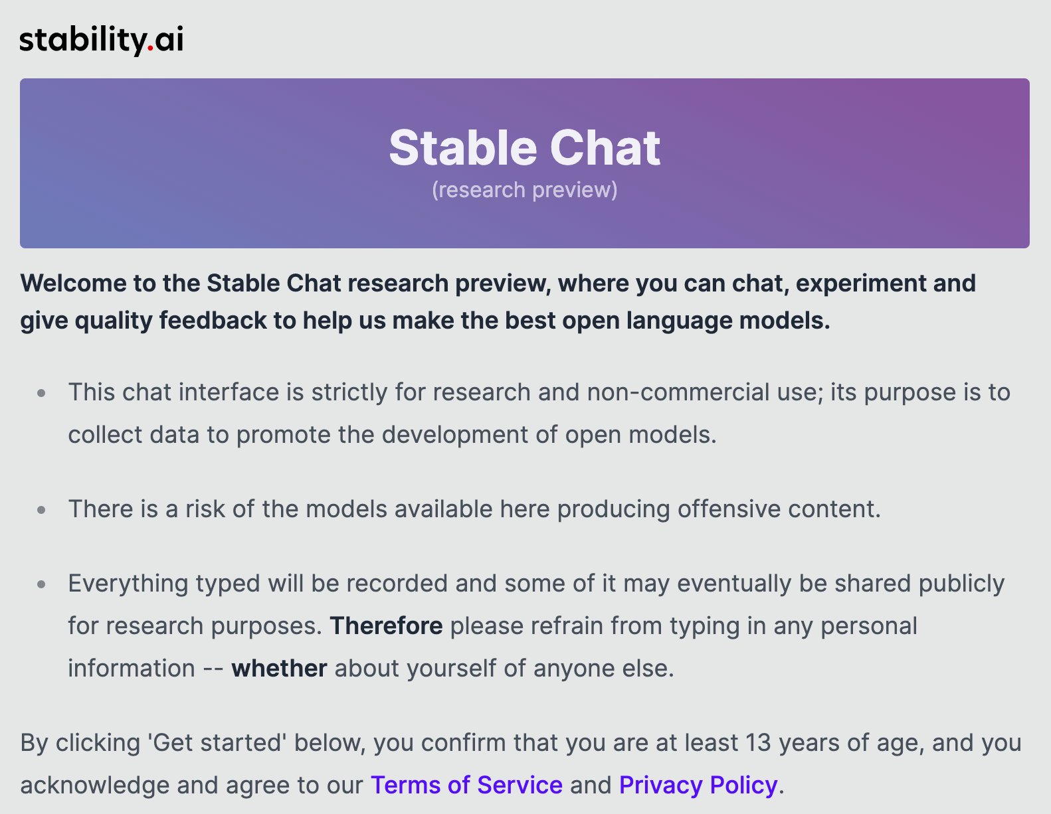Click the first bullet point marker

point(42,393)
